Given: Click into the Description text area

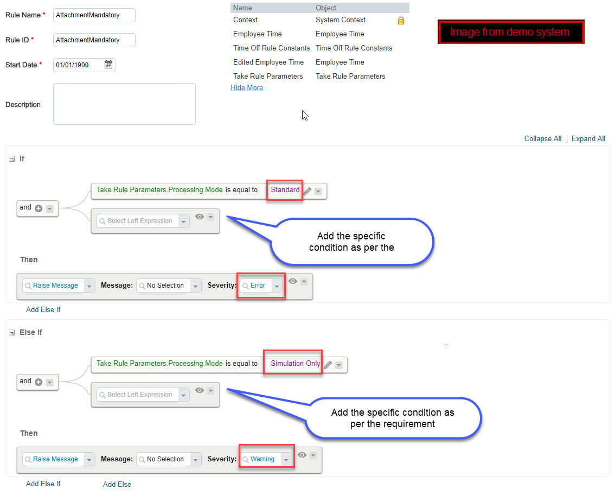Looking at the screenshot, I should 124,104.
